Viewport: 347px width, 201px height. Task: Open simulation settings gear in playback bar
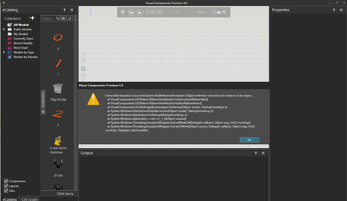coord(123,12)
